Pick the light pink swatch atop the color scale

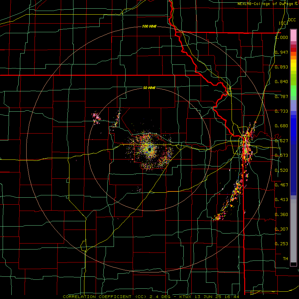(293, 35)
